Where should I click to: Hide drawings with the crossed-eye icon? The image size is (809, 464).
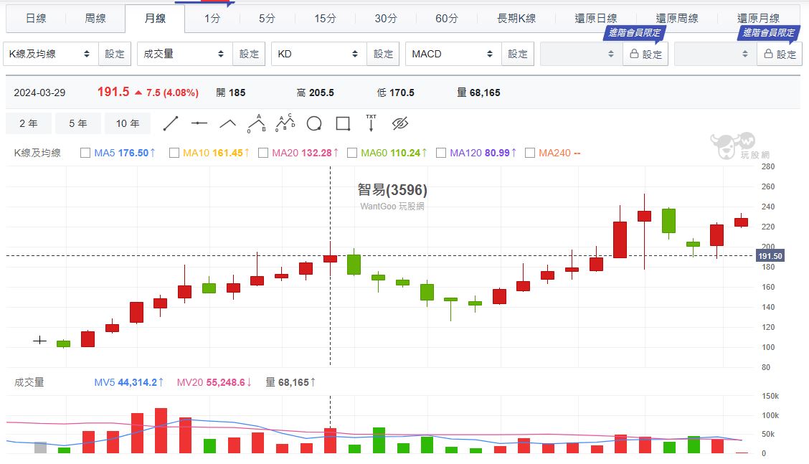pos(400,124)
